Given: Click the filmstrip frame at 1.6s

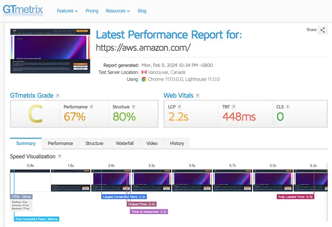Looking at the screenshot, I should pyautogui.click(x=71, y=180).
